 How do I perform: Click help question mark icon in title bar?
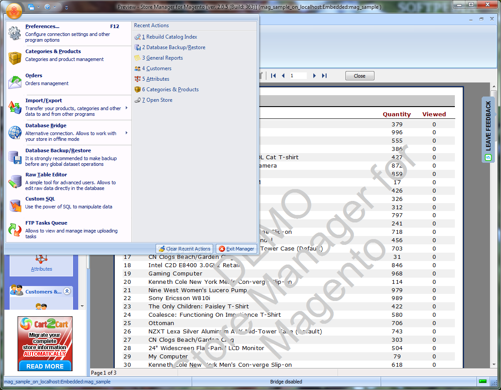(x=47, y=7)
